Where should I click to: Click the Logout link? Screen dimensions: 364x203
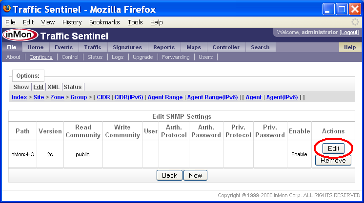pyautogui.click(x=349, y=32)
